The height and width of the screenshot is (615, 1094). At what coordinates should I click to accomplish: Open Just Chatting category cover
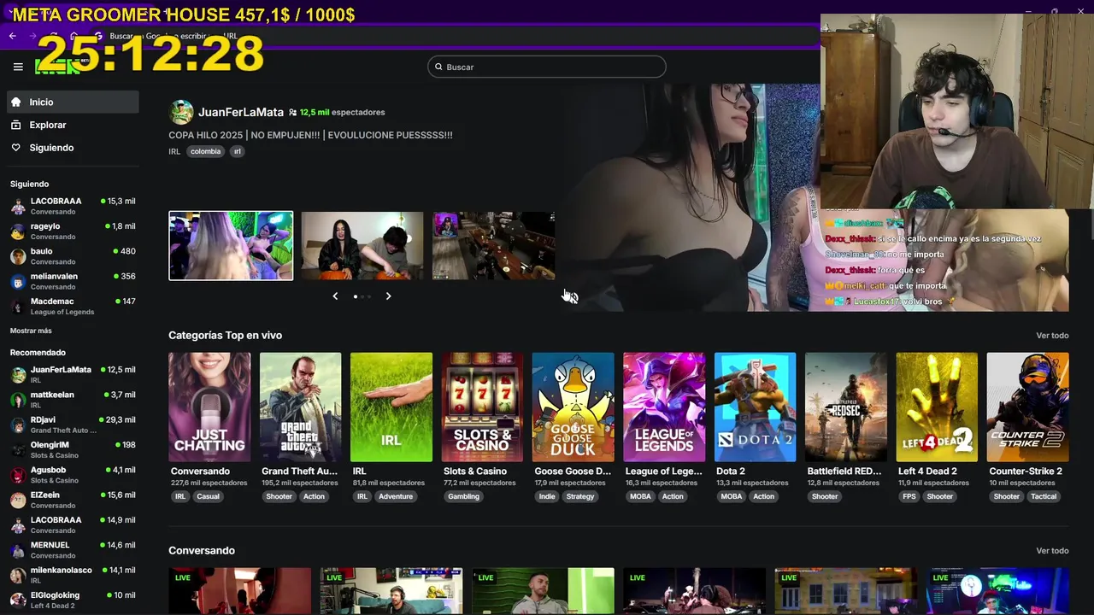point(209,407)
